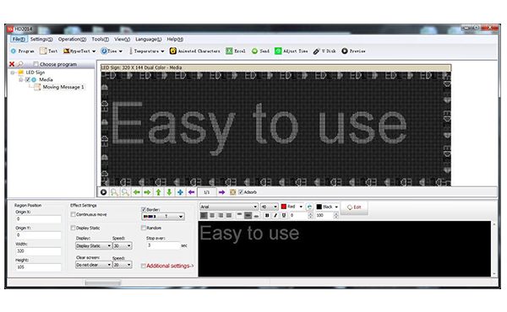
Task: Click the play button under the preview
Action: tap(103, 192)
